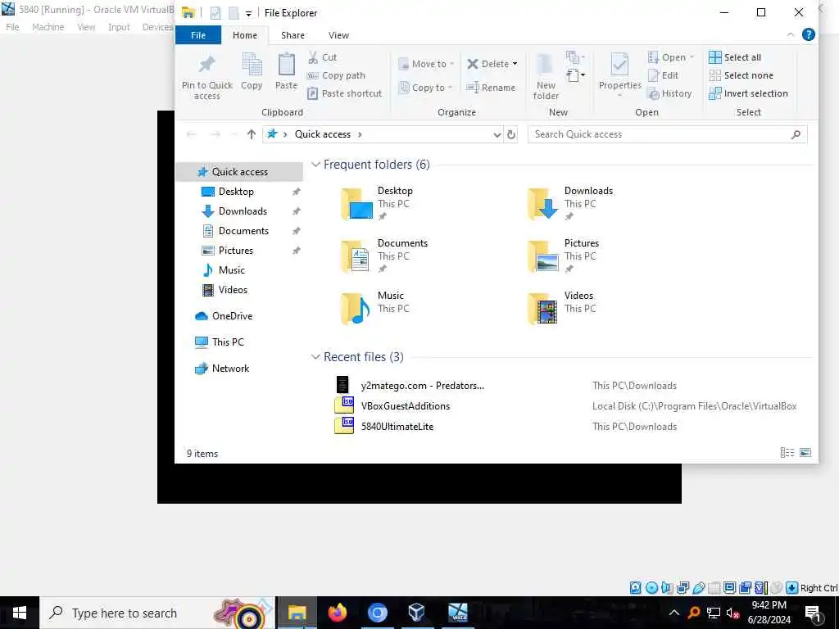Click the taskbar search box
This screenshot has height=629, width=839.
tap(158, 613)
